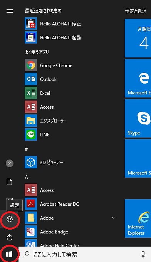
Task: Open the calendar tile showing 月曜日 4
Action: pos(138,38)
